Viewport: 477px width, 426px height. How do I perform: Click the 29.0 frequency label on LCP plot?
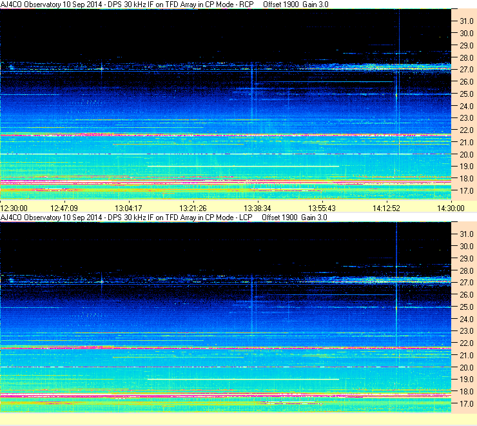tap(467, 258)
